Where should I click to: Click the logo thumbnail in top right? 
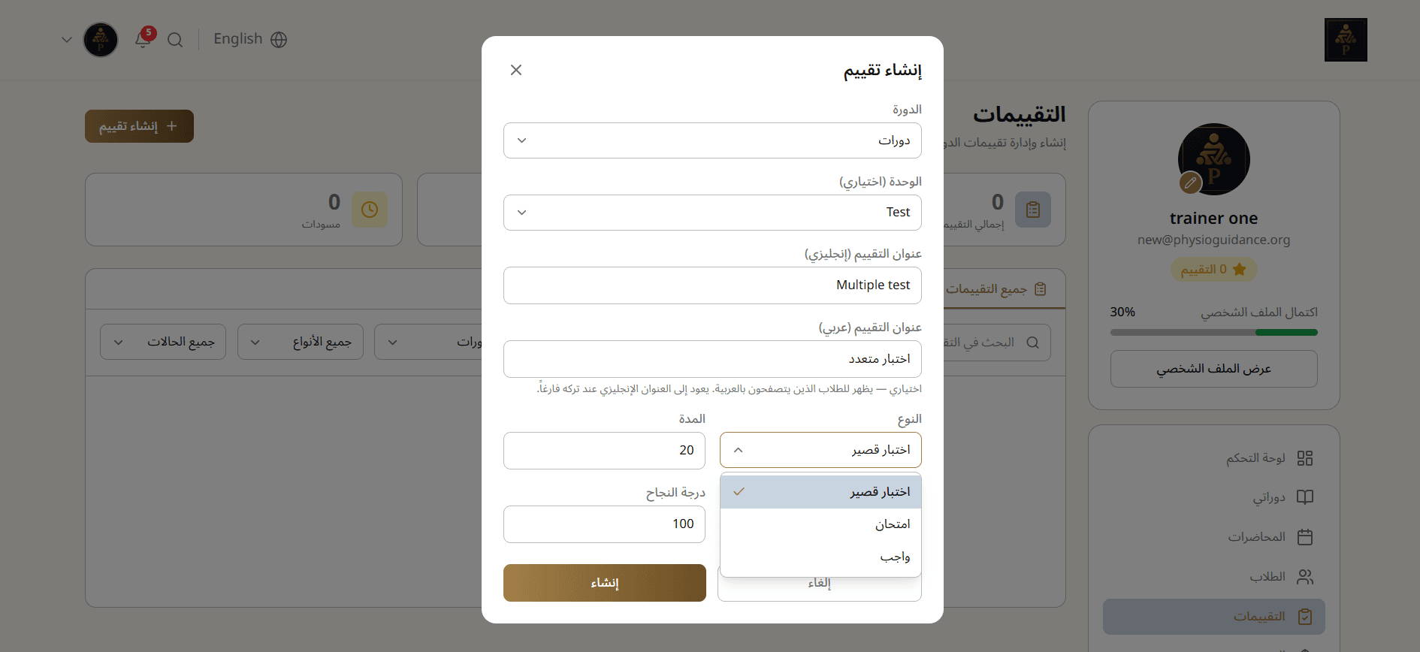pyautogui.click(x=1346, y=40)
